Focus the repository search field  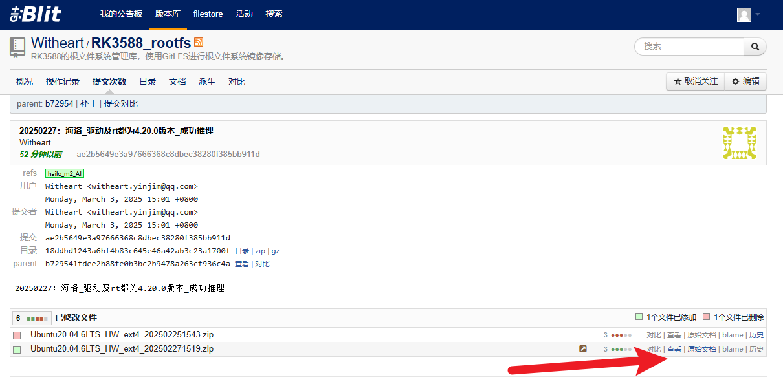pyautogui.click(x=689, y=47)
